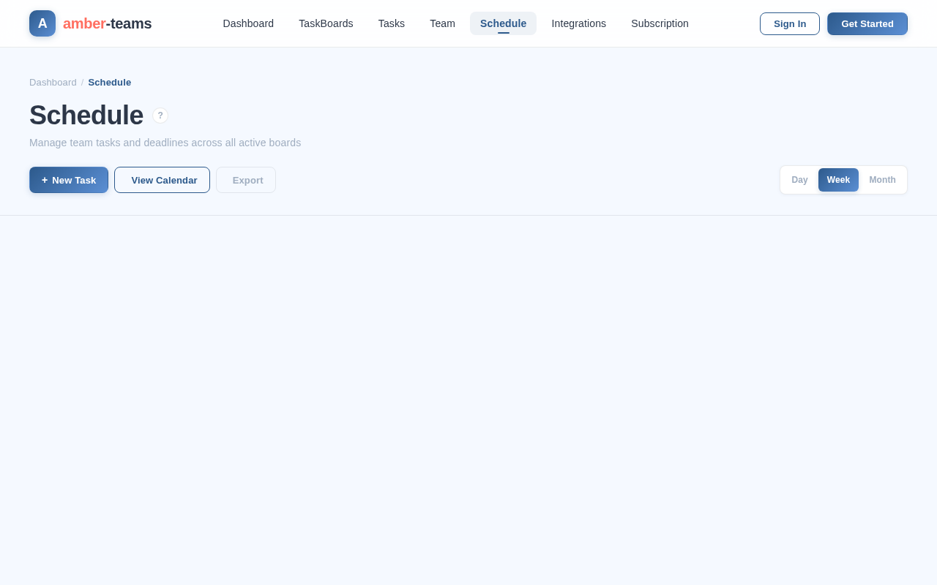Image resolution: width=937 pixels, height=585 pixels.
Task: Click the amber-teams logo icon
Action: [42, 23]
